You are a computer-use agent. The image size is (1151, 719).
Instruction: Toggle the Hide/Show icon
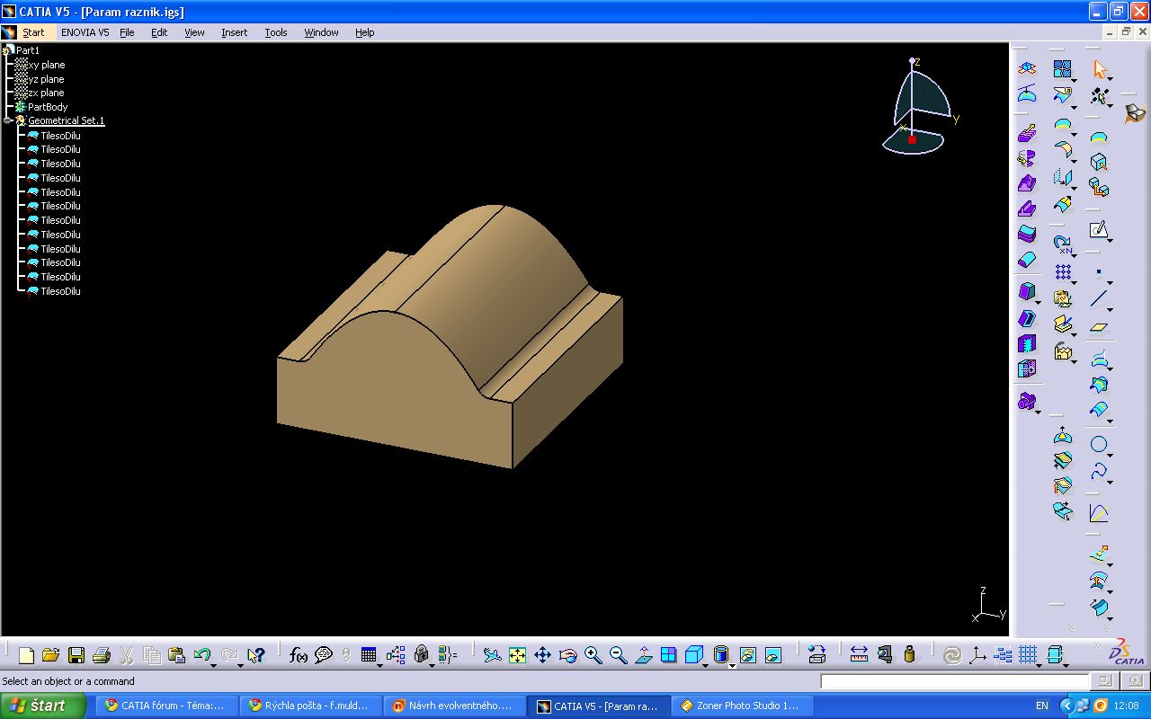coord(747,655)
